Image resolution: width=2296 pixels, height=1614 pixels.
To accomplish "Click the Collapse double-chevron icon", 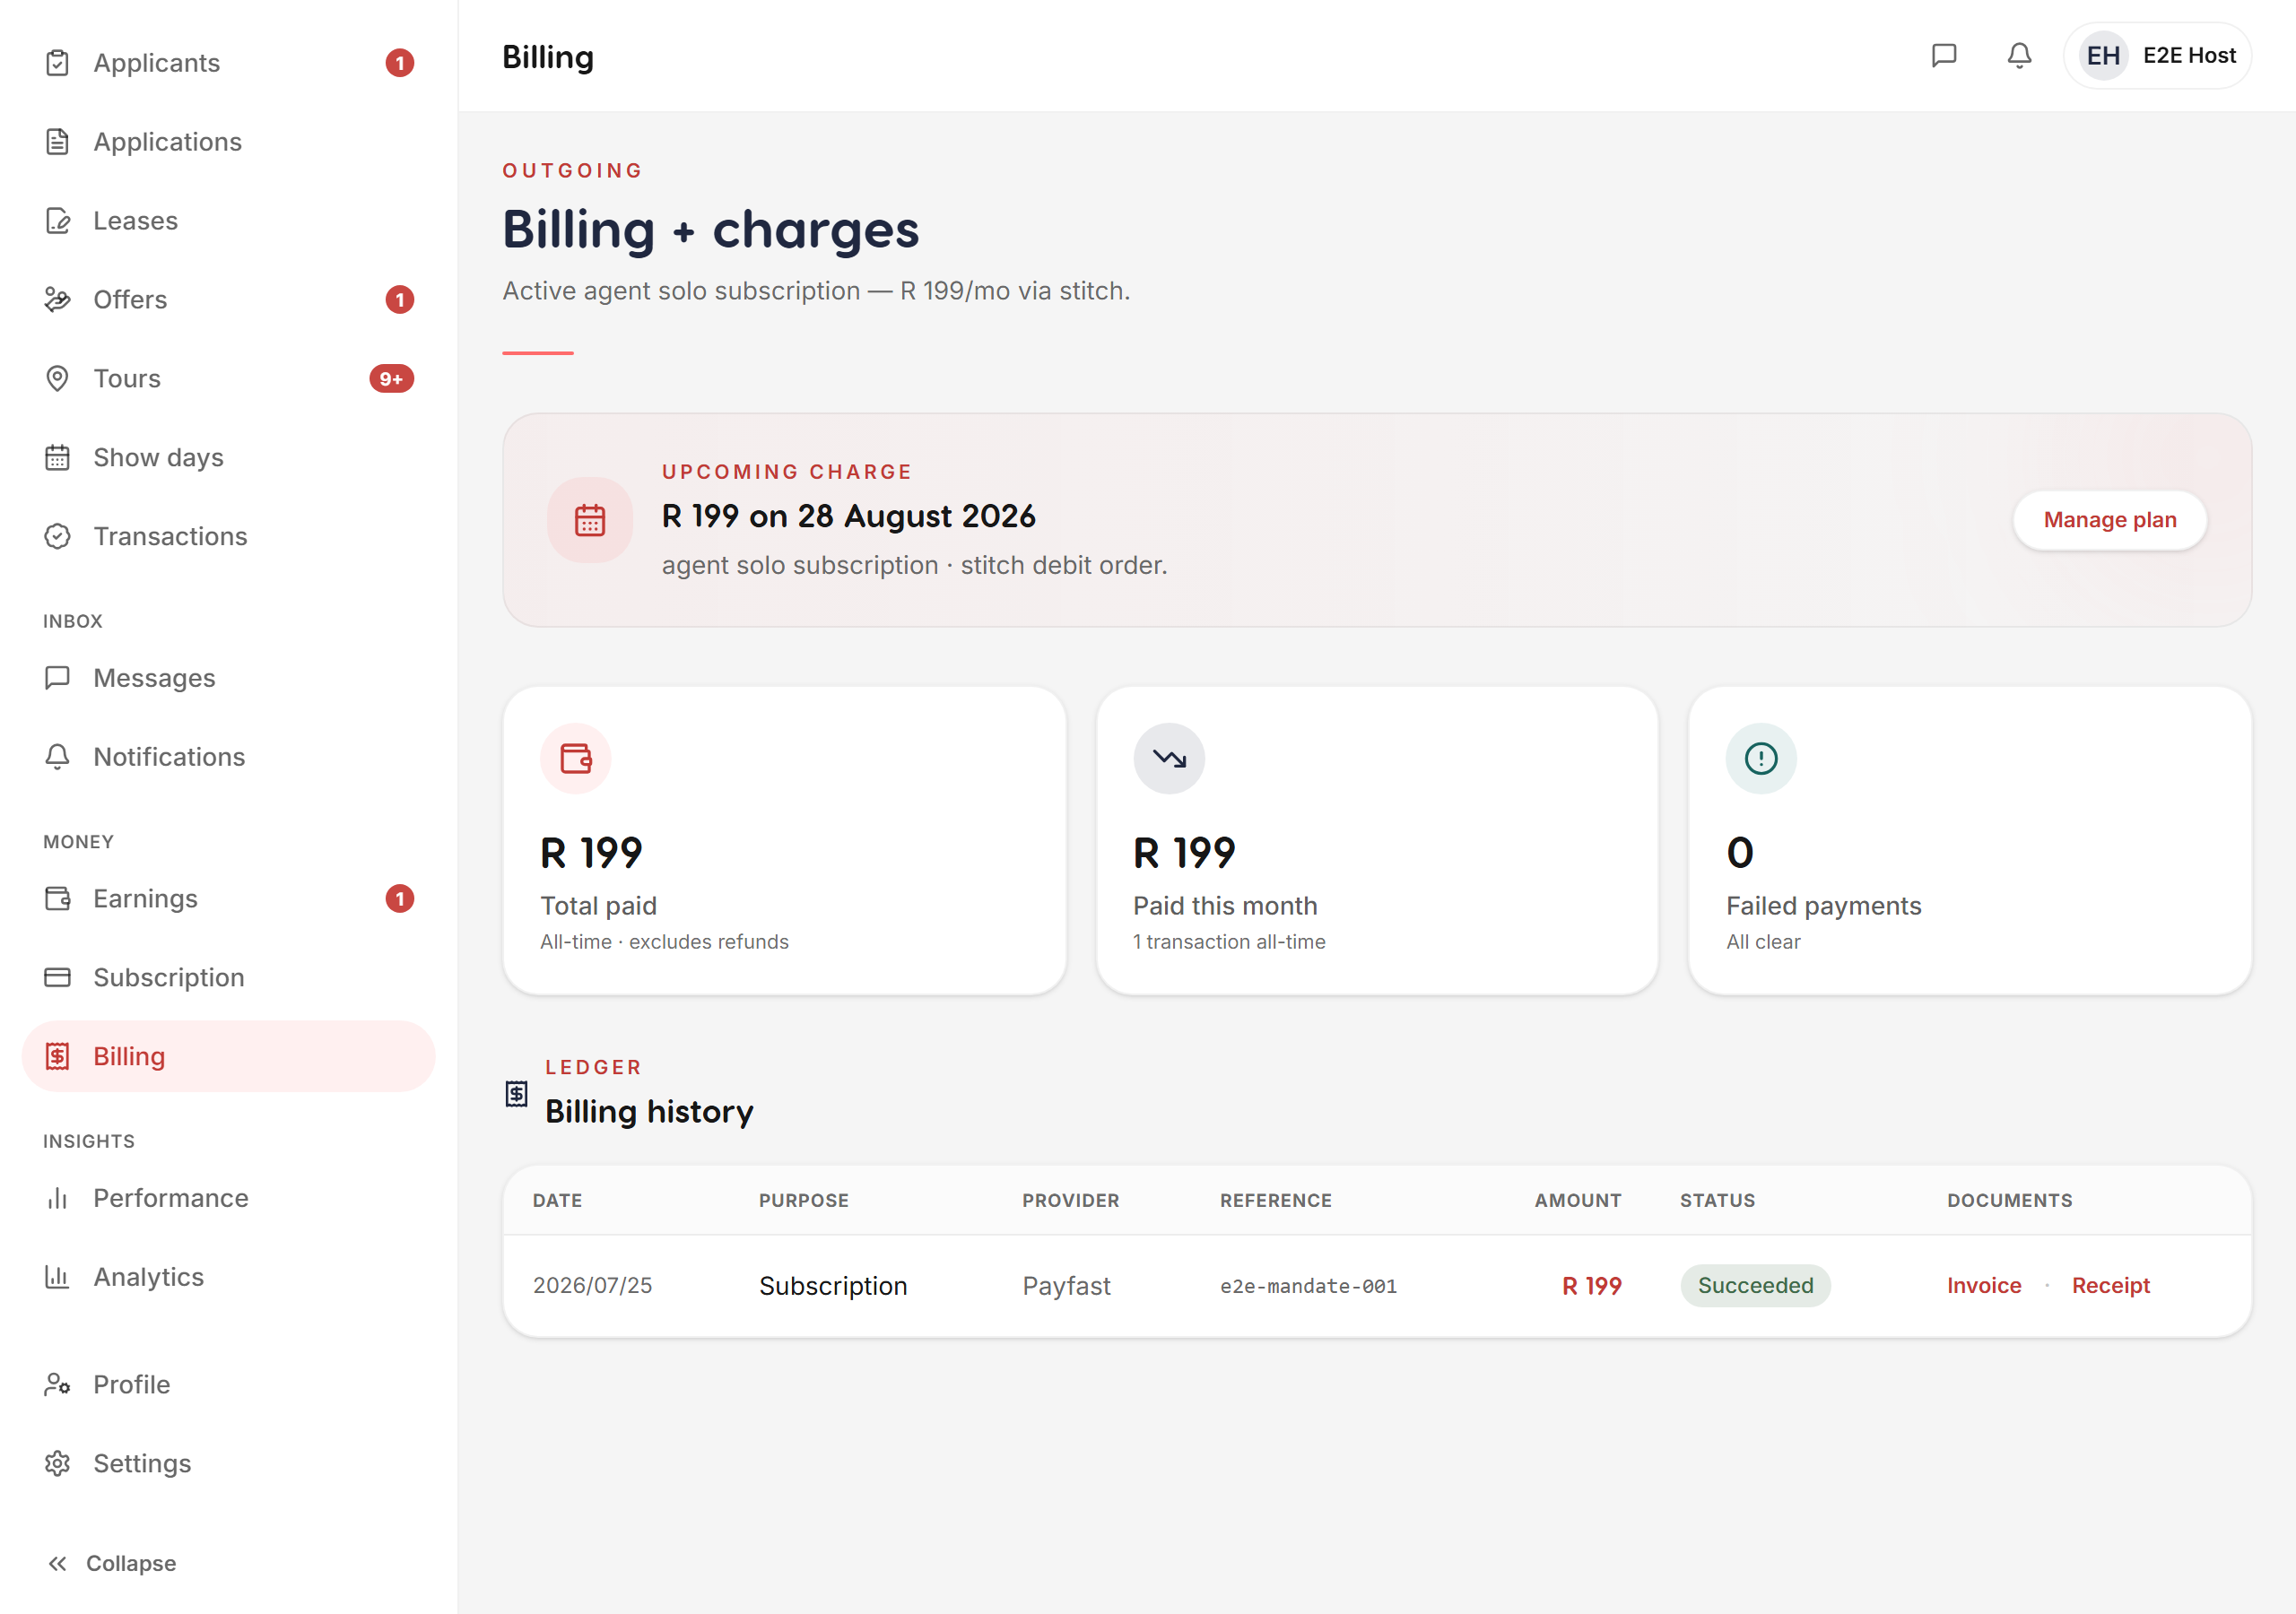I will (57, 1564).
